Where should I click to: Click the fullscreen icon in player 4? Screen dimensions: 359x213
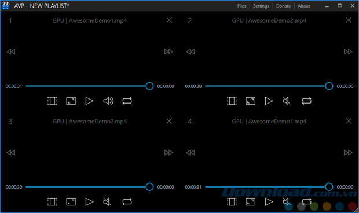pyautogui.click(x=251, y=202)
